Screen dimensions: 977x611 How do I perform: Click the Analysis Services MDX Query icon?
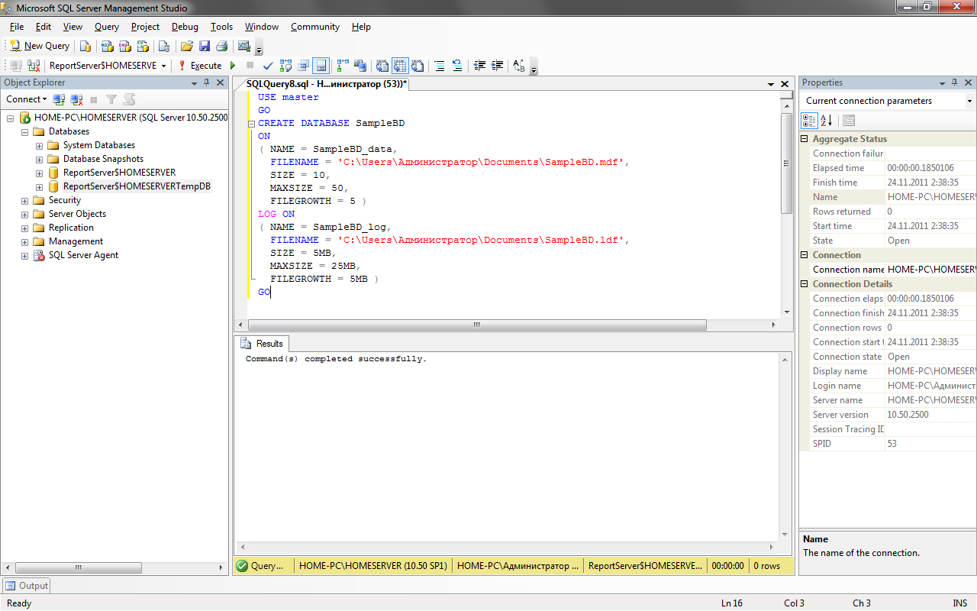click(108, 46)
